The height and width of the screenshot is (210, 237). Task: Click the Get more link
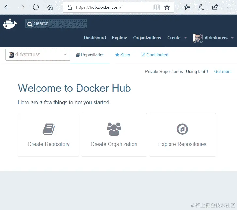[x=223, y=71]
